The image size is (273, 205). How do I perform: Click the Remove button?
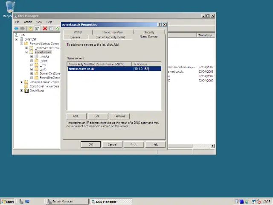tap(120, 116)
